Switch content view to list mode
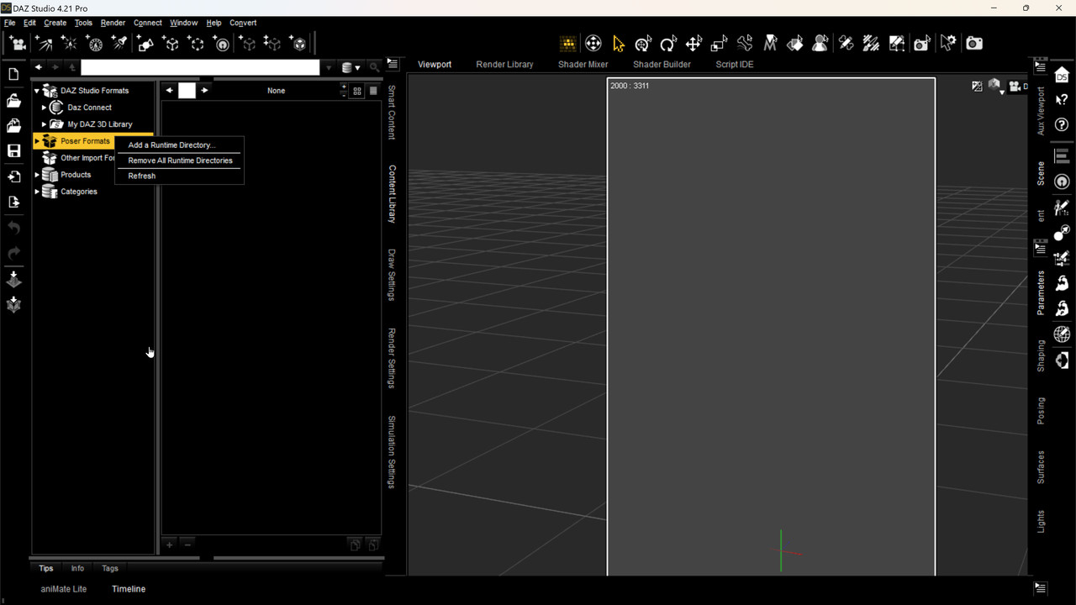This screenshot has width=1076, height=605. 373,91
